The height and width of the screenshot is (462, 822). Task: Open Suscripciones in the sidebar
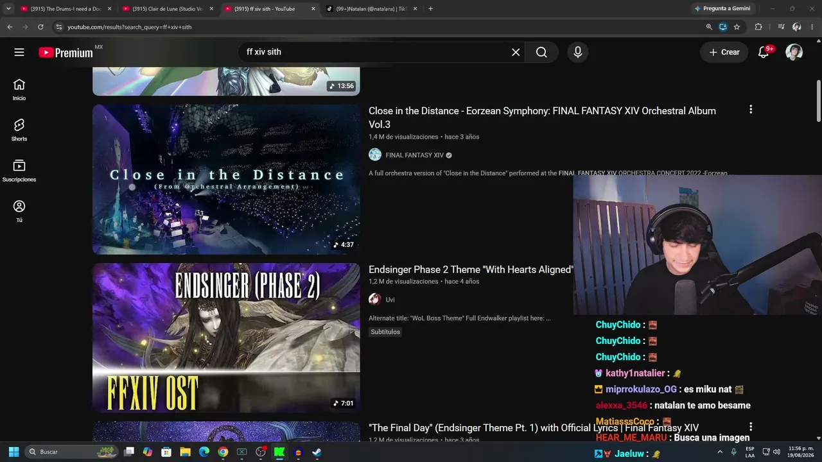click(x=19, y=171)
